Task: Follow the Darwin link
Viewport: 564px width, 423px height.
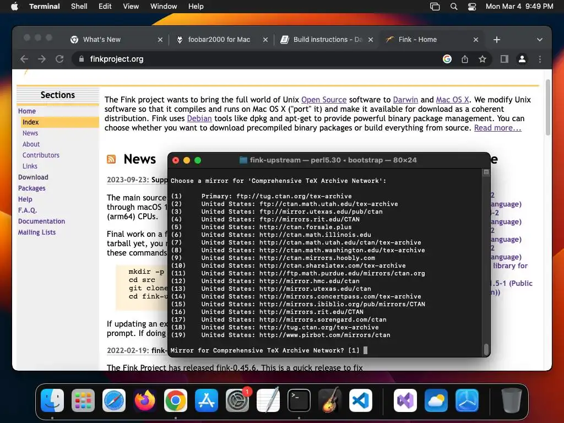Action: (405, 100)
